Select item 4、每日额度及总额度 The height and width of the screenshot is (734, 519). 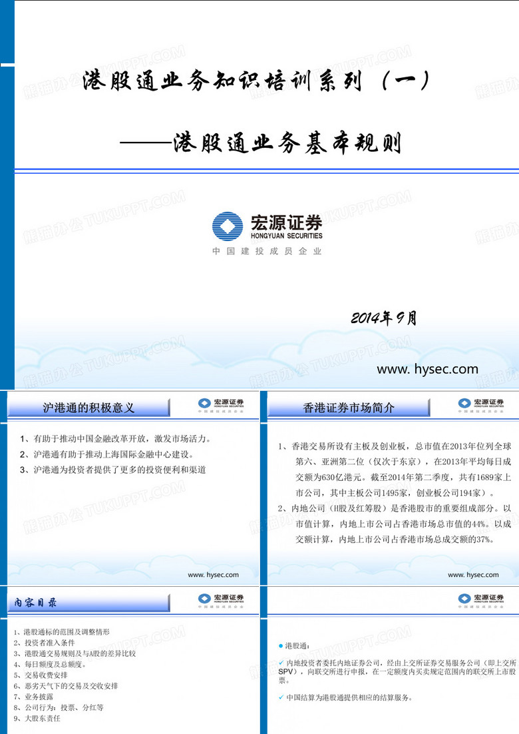click(x=49, y=664)
